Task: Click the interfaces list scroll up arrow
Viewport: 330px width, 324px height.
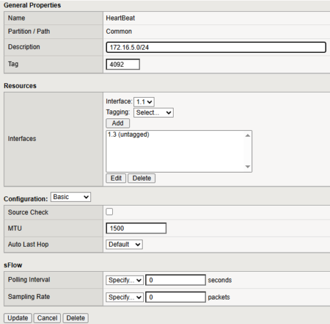Action: coord(247,136)
